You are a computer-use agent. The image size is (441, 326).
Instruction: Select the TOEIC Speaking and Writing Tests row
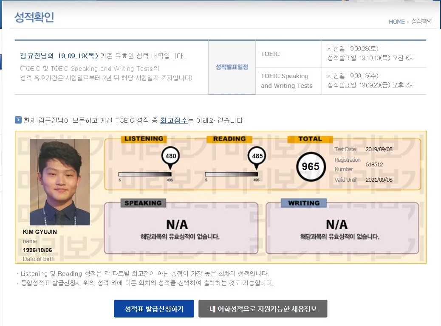point(288,81)
